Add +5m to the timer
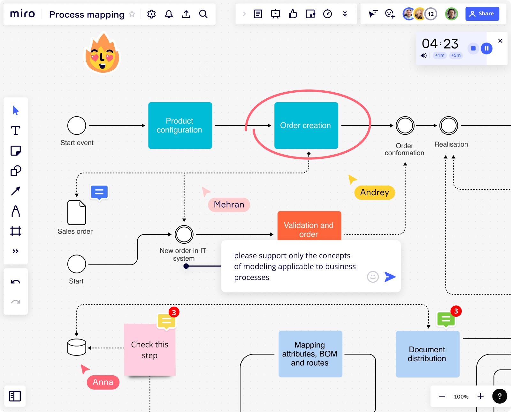The height and width of the screenshot is (412, 511). pyautogui.click(x=456, y=56)
